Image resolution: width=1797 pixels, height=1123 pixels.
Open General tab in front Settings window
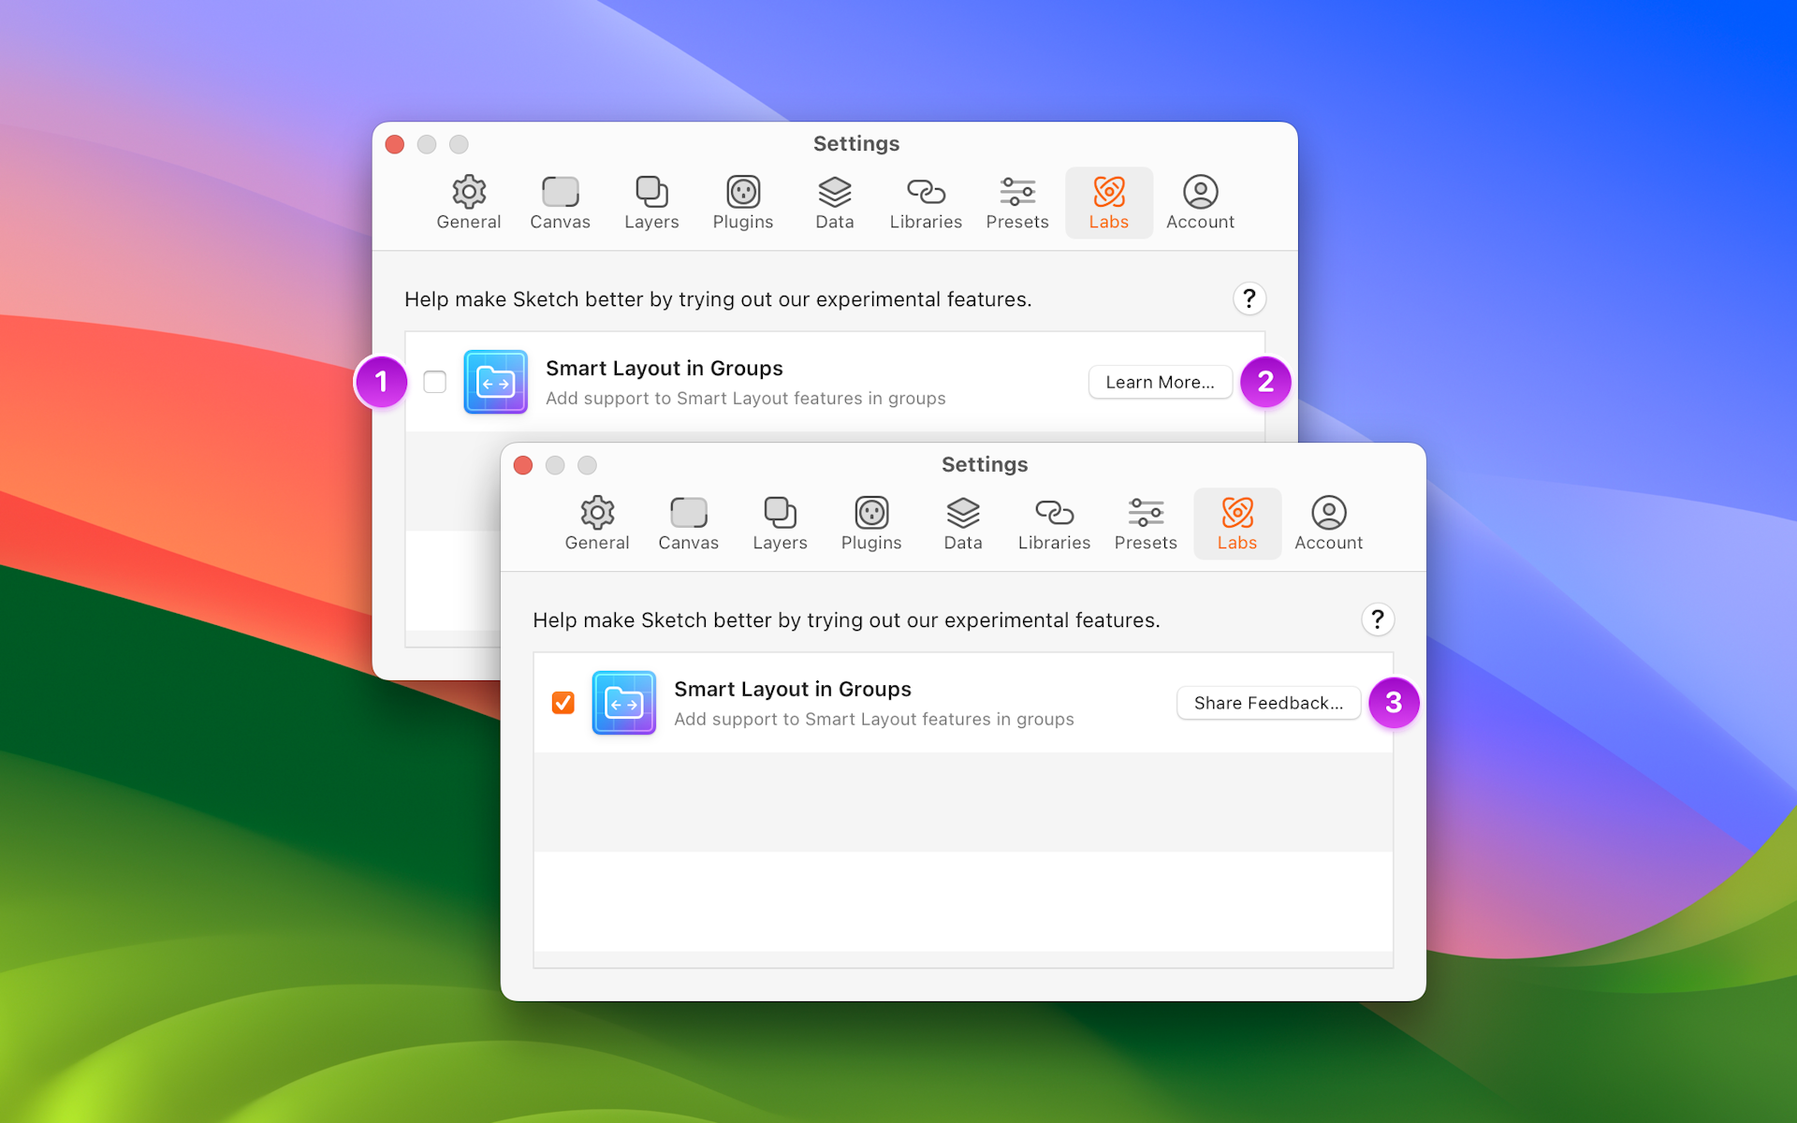tap(597, 523)
